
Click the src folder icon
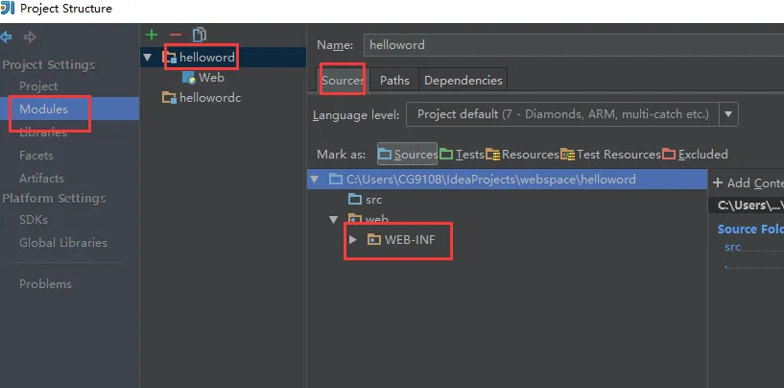click(x=354, y=199)
